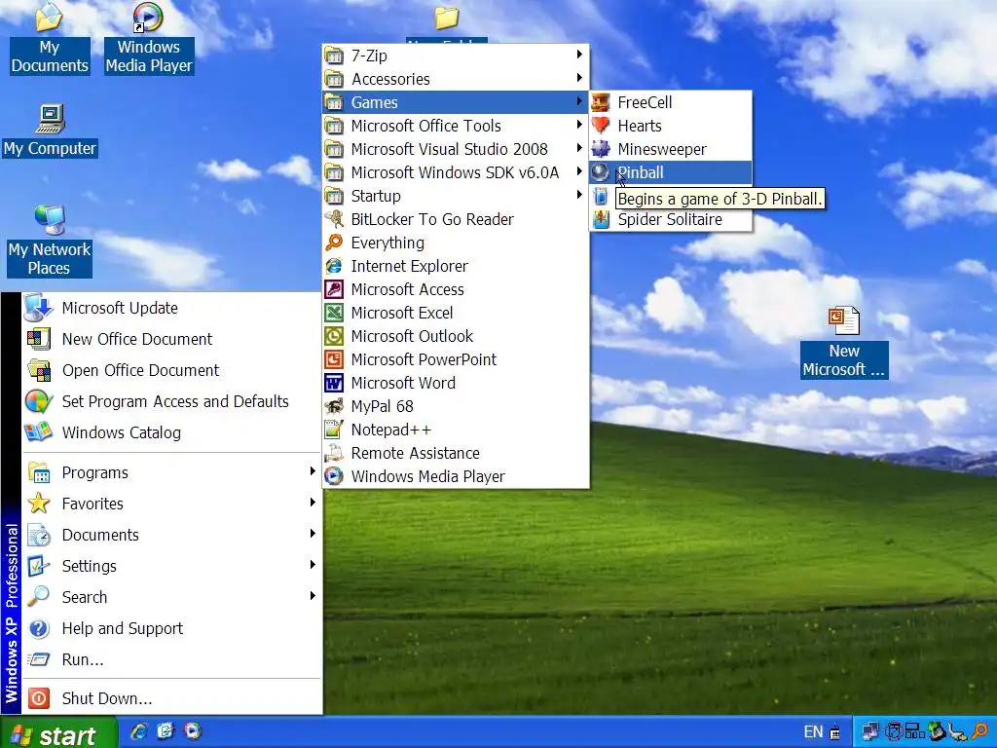
Task: Choose Shut Down...
Action: [x=171, y=698]
